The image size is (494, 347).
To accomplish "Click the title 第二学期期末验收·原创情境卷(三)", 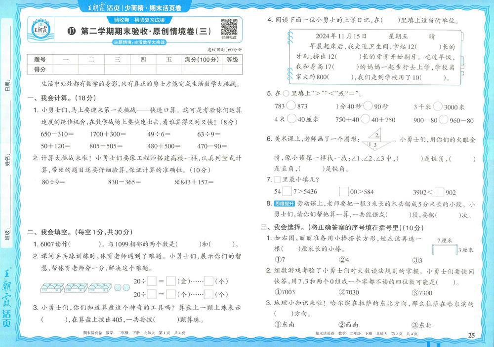I will (146, 31).
